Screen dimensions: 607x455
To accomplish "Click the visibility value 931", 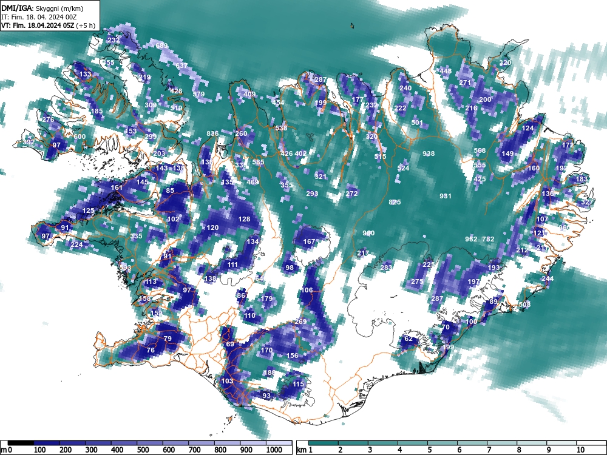I will 446,196.
